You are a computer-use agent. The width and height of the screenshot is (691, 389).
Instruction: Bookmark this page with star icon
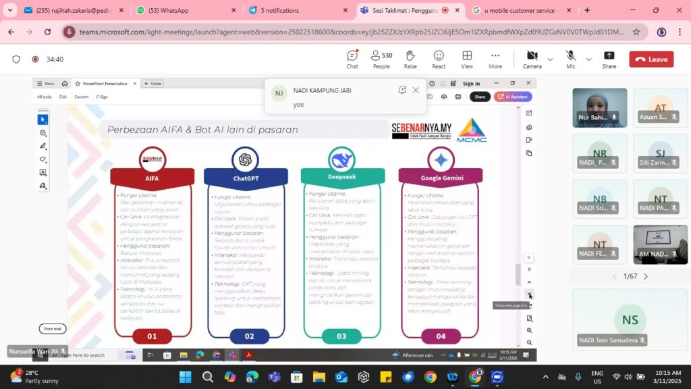(636, 32)
